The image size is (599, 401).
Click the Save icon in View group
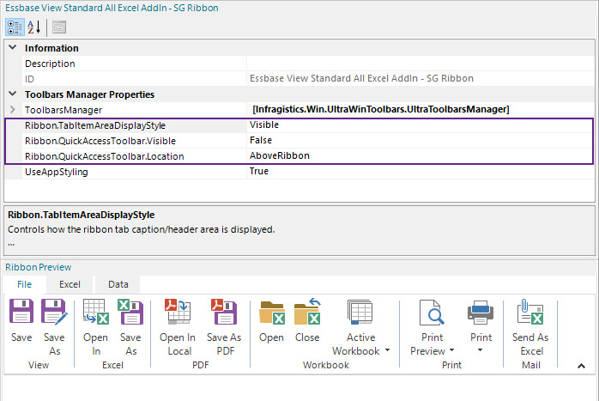(x=21, y=311)
